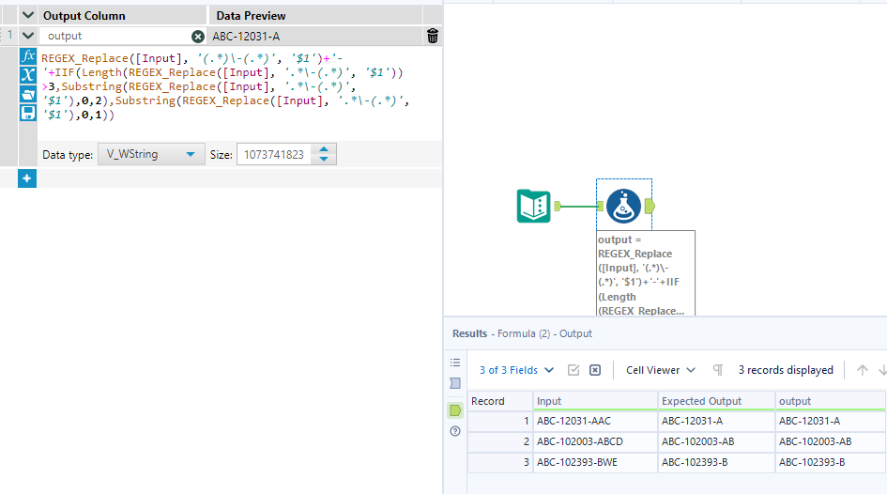Open the results messages list icon

pos(455,363)
